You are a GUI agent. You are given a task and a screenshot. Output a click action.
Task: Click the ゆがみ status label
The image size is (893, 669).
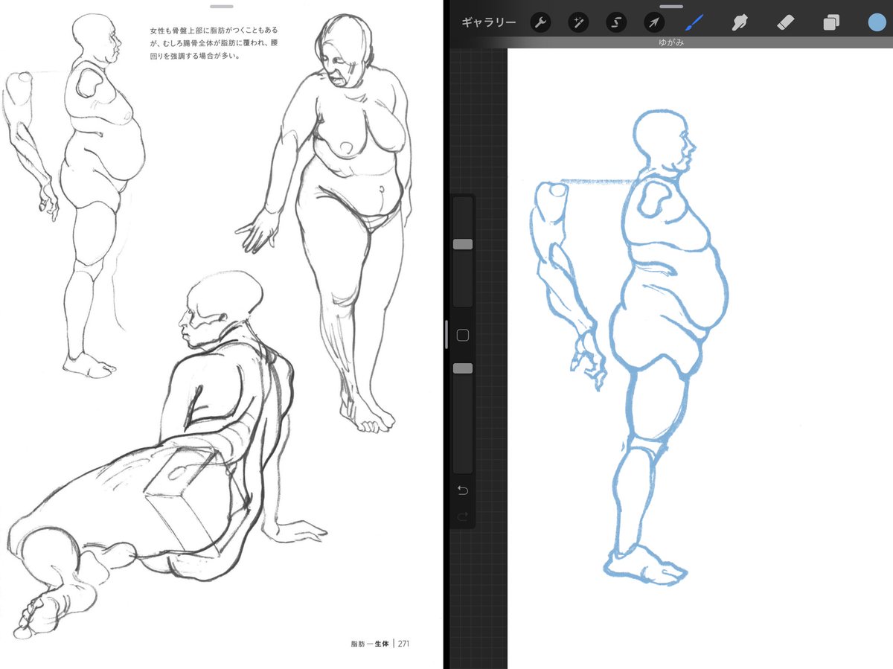pyautogui.click(x=671, y=43)
